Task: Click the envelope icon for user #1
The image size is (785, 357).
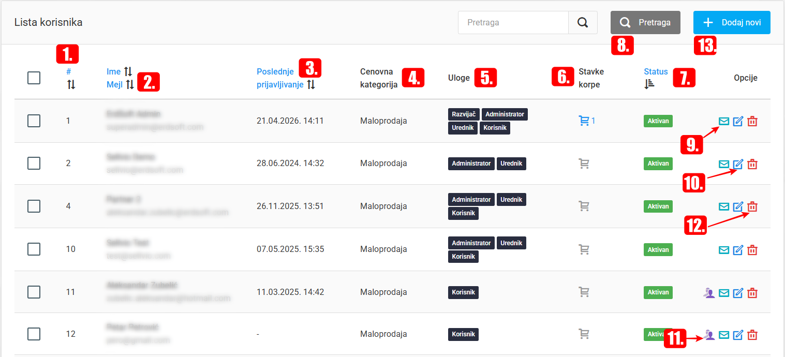Action: pos(724,121)
